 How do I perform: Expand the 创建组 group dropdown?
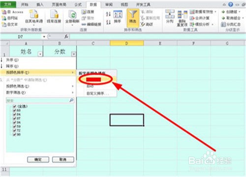239,12
